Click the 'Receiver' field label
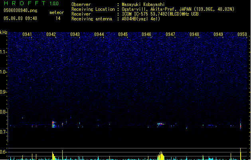 (81, 14)
